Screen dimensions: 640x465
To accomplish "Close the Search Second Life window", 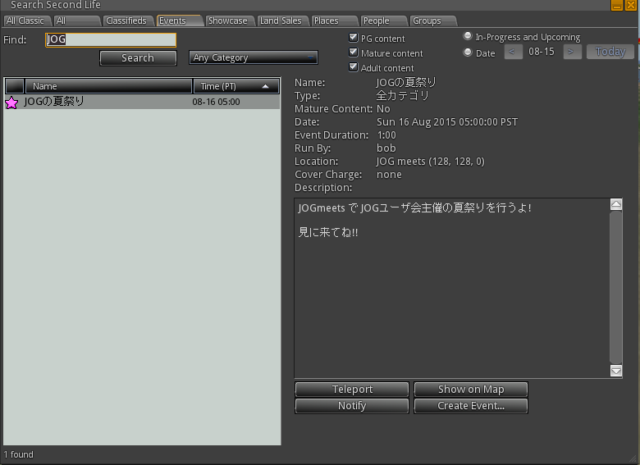I will pos(631,5).
